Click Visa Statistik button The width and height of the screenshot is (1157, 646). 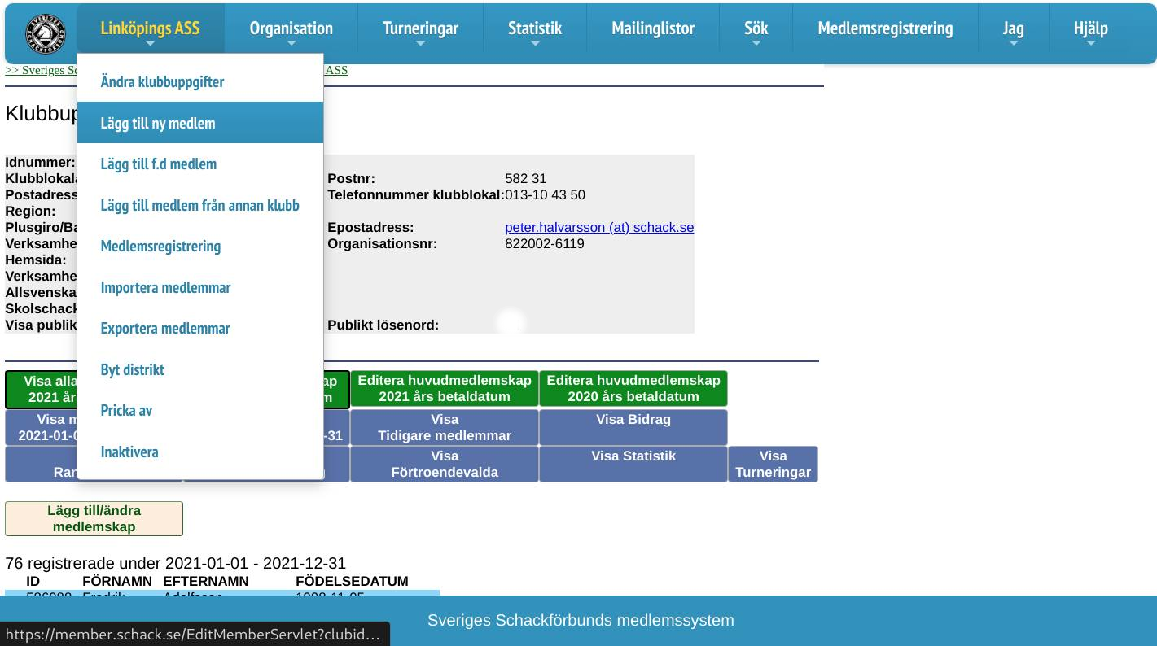tap(633, 464)
